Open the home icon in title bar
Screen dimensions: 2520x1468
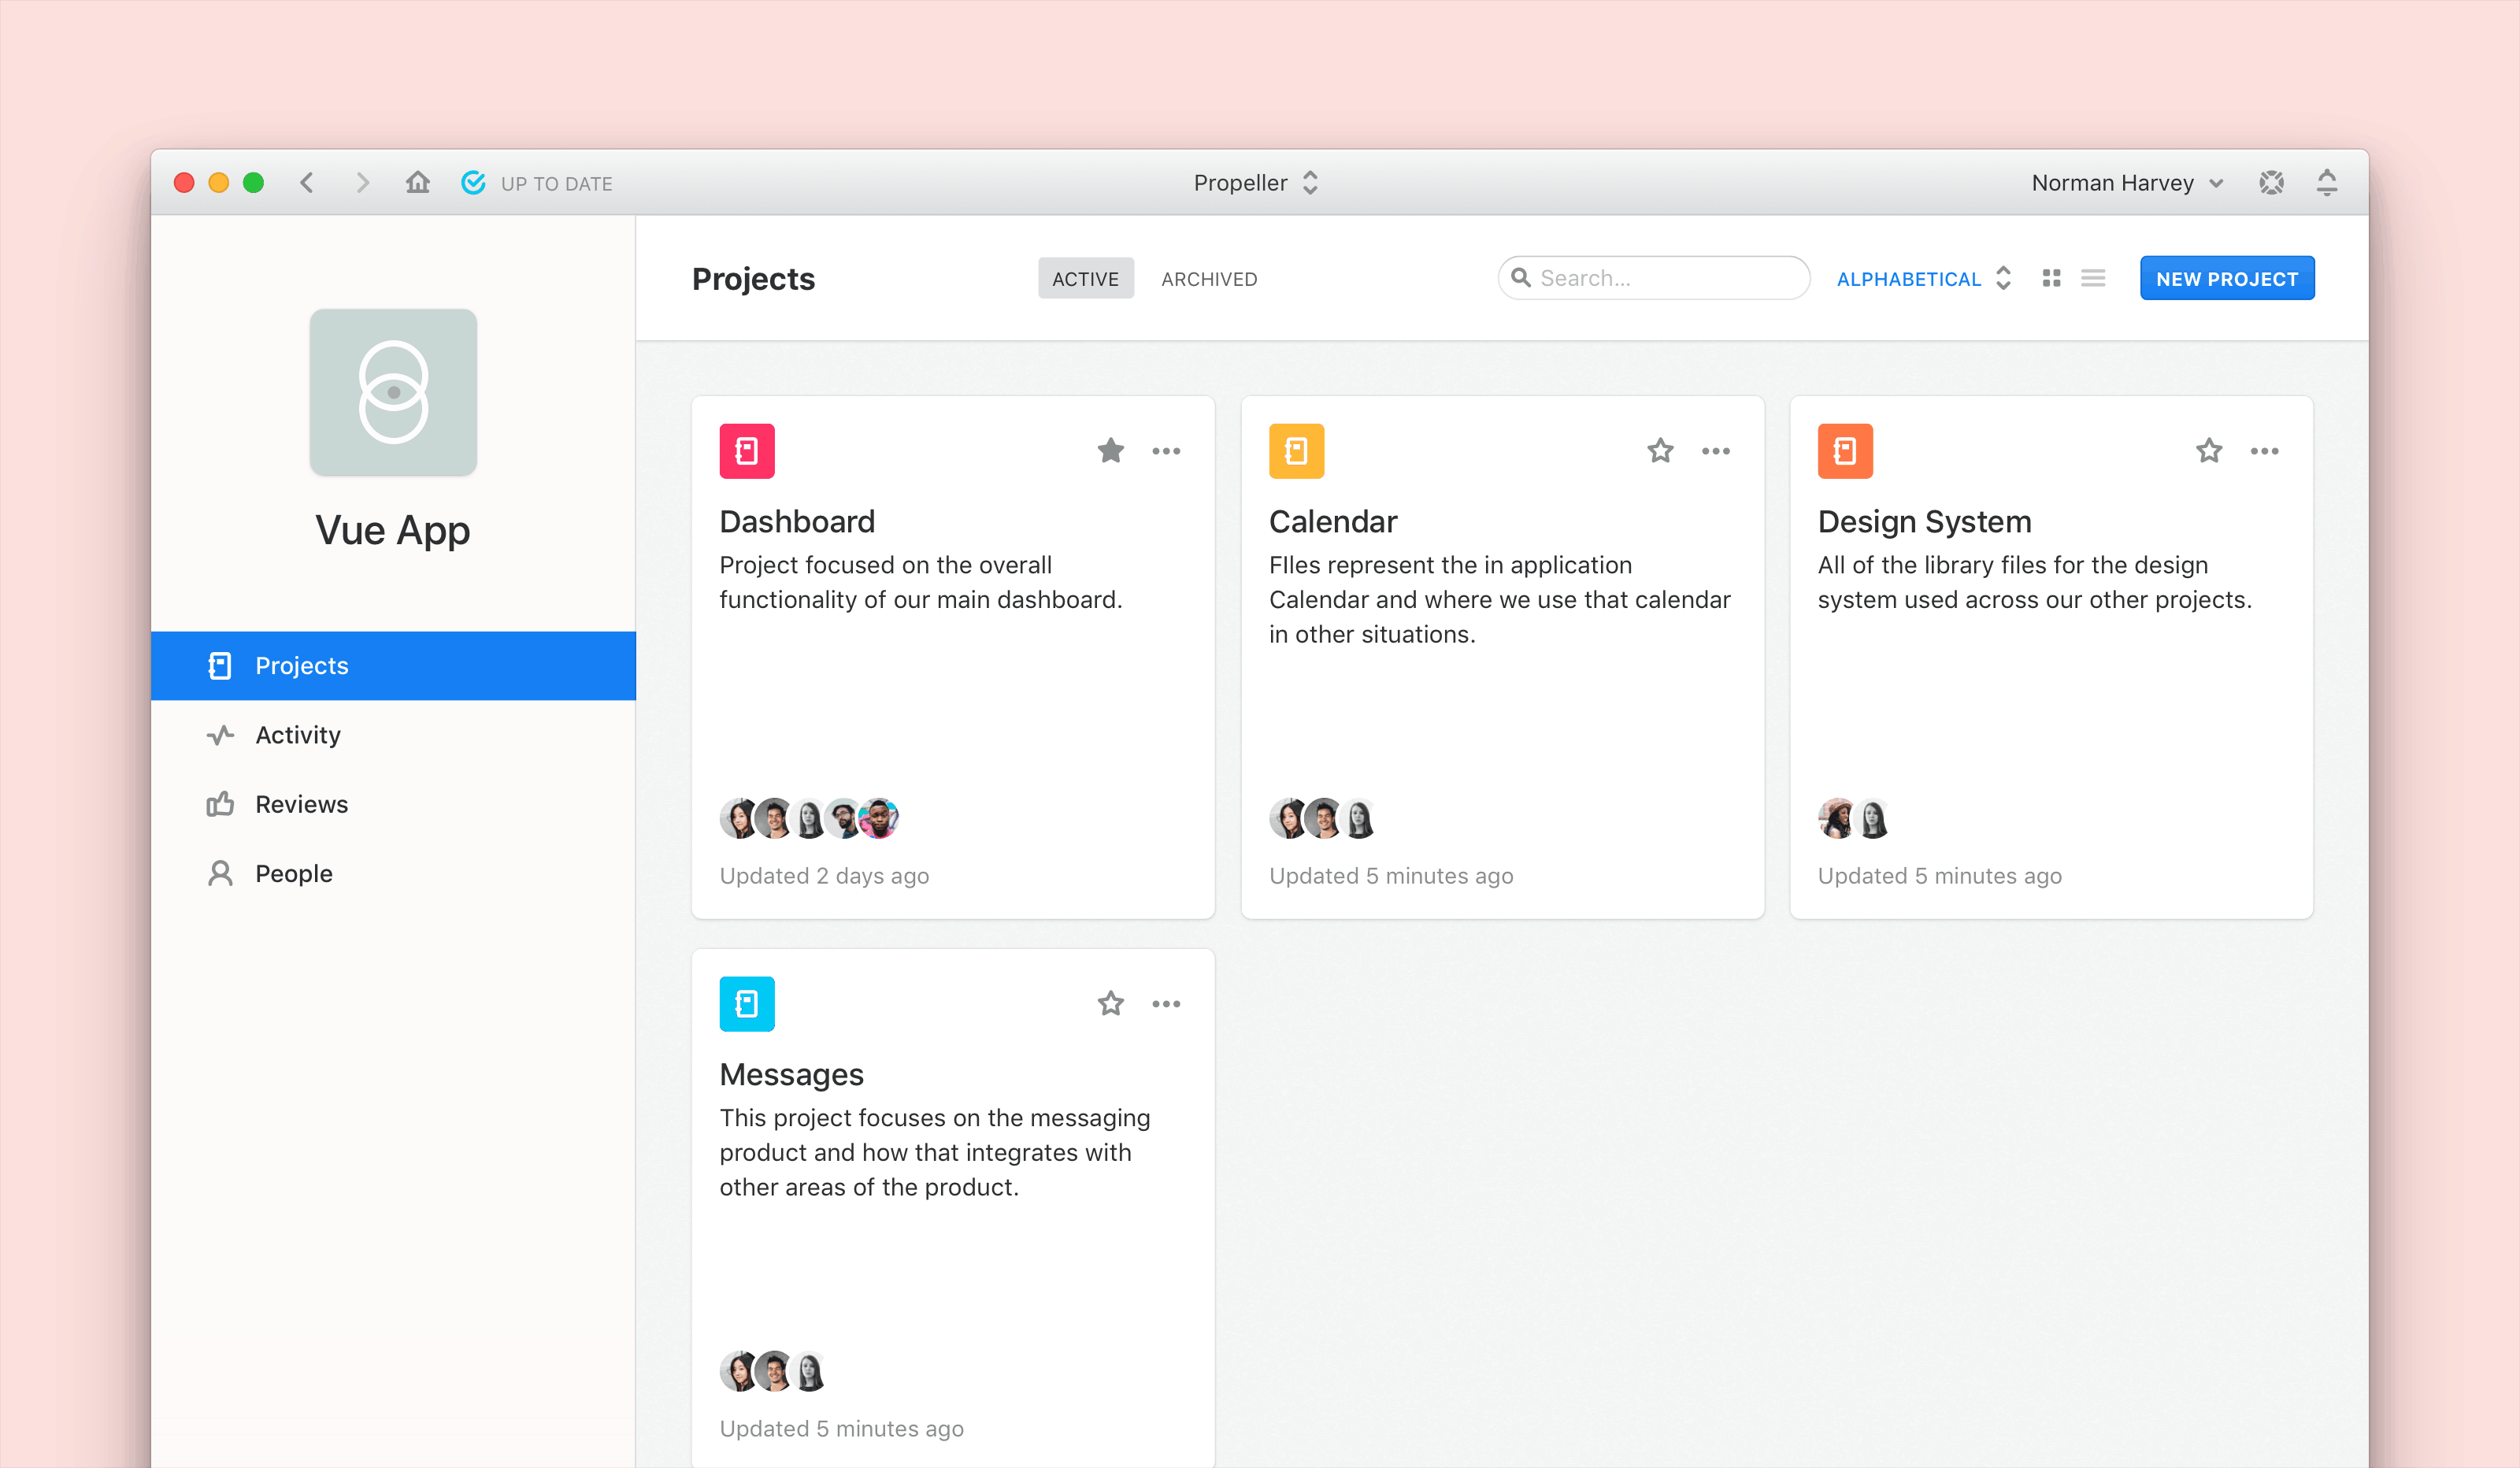[x=418, y=182]
